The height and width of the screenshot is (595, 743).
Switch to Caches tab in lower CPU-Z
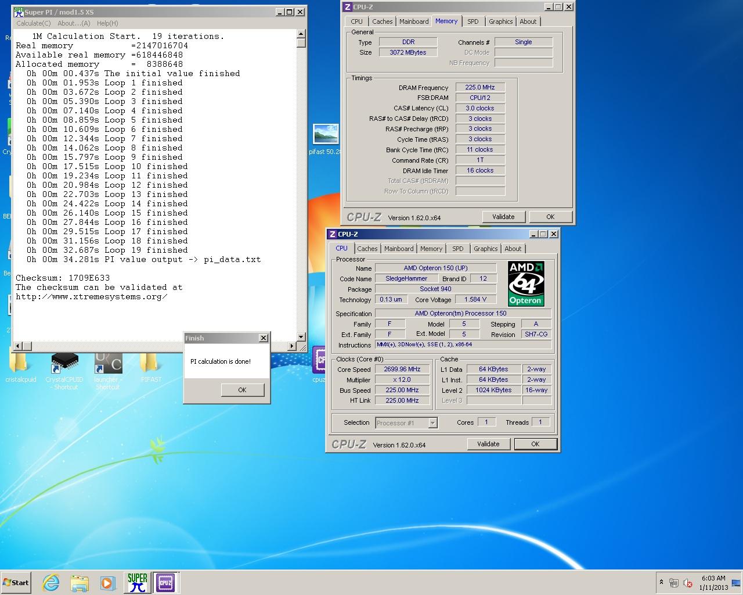(x=367, y=249)
